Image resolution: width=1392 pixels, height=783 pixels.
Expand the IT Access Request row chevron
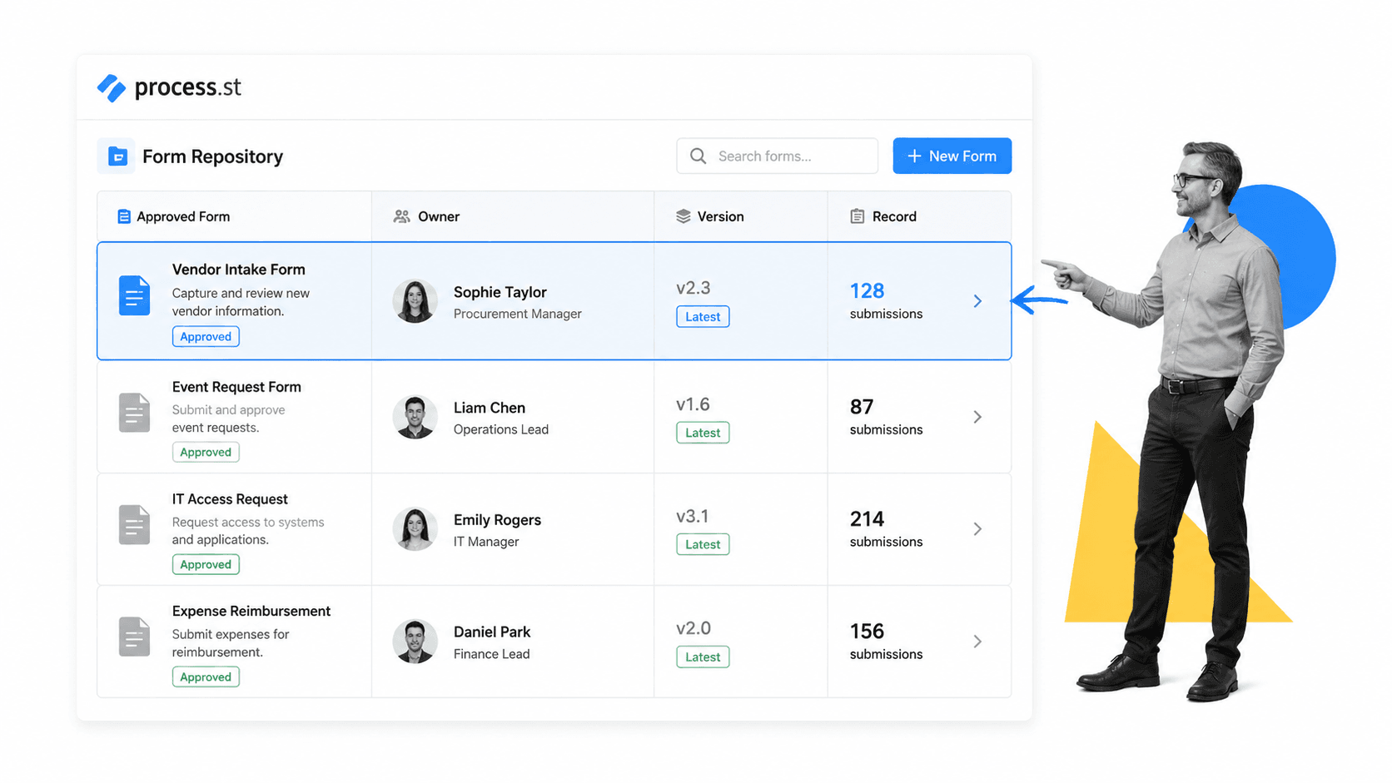point(977,529)
